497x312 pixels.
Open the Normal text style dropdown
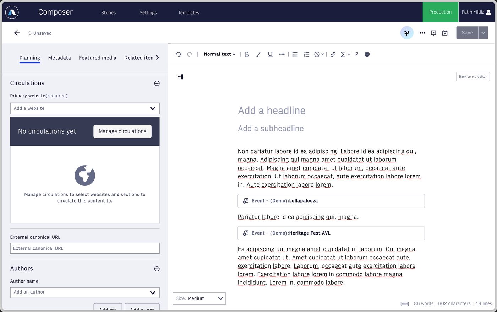pyautogui.click(x=219, y=54)
